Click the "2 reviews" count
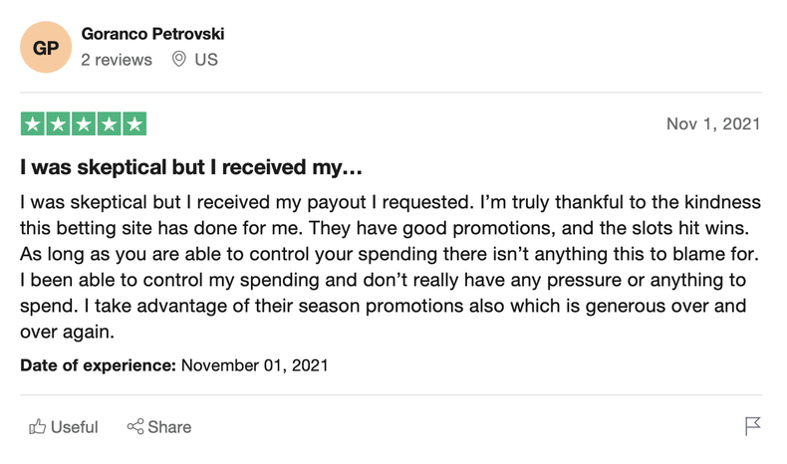Image resolution: width=787 pixels, height=464 pixels. point(117,60)
